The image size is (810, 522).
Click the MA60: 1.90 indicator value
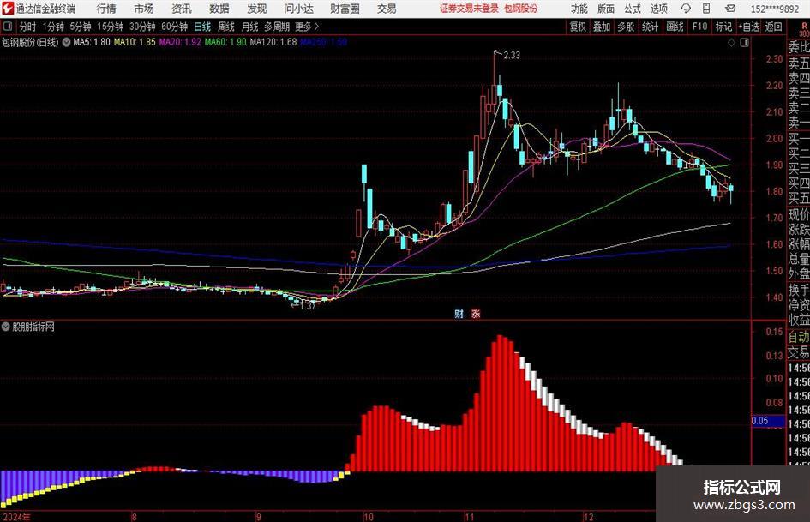coord(225,42)
